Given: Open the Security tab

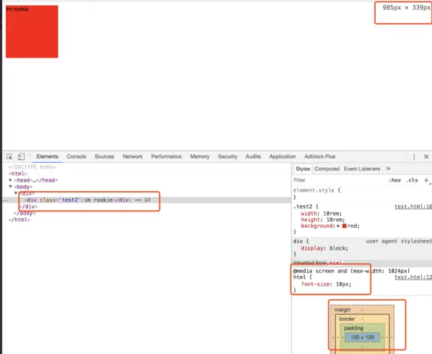Looking at the screenshot, I should point(228,156).
